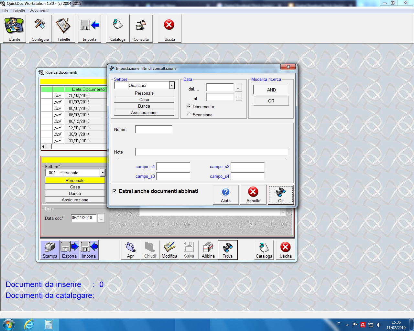Click the campo_s1 input field
Image resolution: width=414 pixels, height=331 pixels.
[x=173, y=166]
